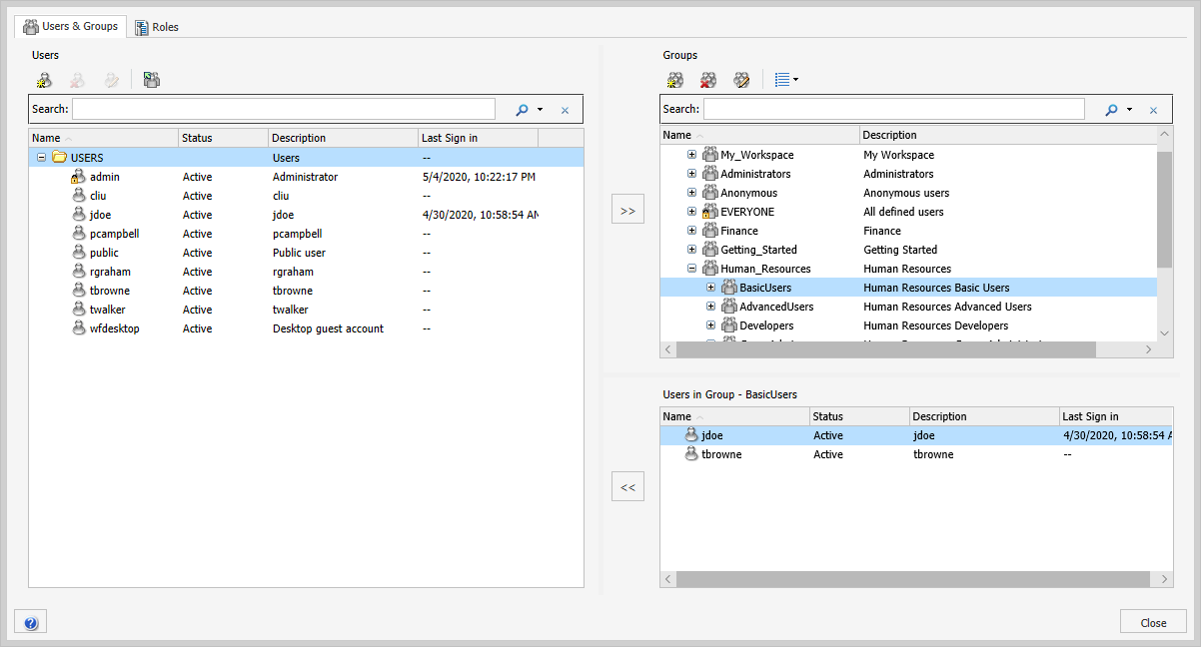1201x647 pixels.
Task: Click the Delete Group icon
Action: [708, 80]
